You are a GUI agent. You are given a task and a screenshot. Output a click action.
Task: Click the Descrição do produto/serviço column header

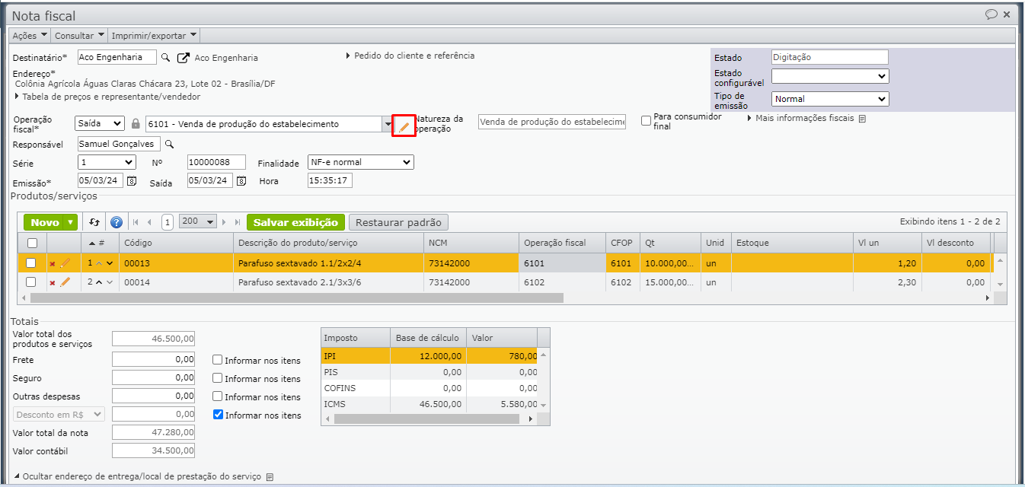[x=328, y=243]
